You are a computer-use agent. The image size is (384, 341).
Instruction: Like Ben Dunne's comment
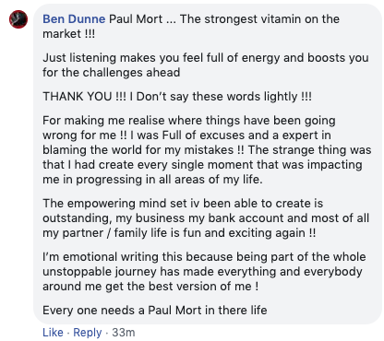point(53,333)
